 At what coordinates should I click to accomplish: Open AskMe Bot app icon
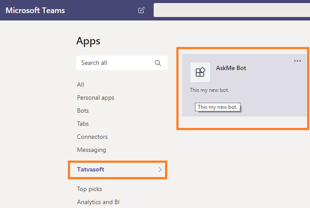tap(200, 72)
